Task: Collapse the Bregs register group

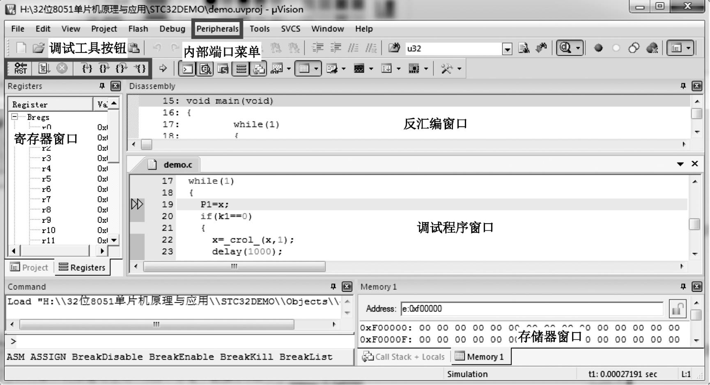Action: click(x=15, y=117)
